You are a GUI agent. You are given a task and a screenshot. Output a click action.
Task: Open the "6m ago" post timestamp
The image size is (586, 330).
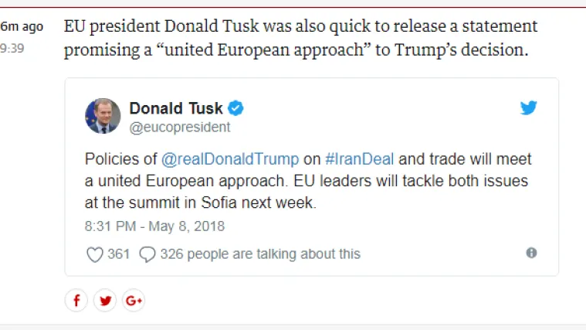(x=22, y=27)
